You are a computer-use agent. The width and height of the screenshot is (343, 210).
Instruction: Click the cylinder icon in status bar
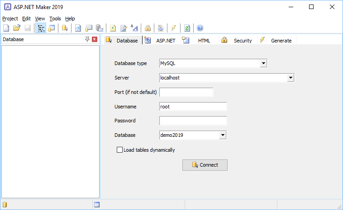point(5,205)
